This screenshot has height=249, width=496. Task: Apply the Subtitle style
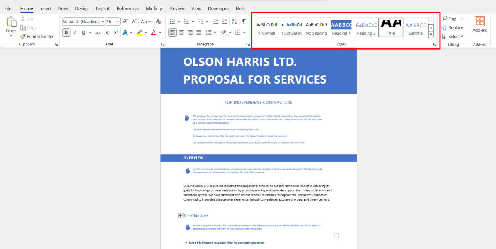tap(415, 28)
